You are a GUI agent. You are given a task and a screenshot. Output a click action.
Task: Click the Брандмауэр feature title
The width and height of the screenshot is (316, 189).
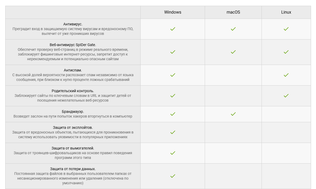coord(73,112)
